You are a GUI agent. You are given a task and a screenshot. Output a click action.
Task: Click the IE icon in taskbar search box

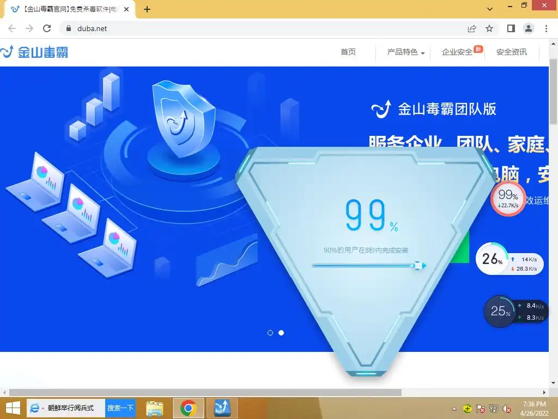pos(34,408)
